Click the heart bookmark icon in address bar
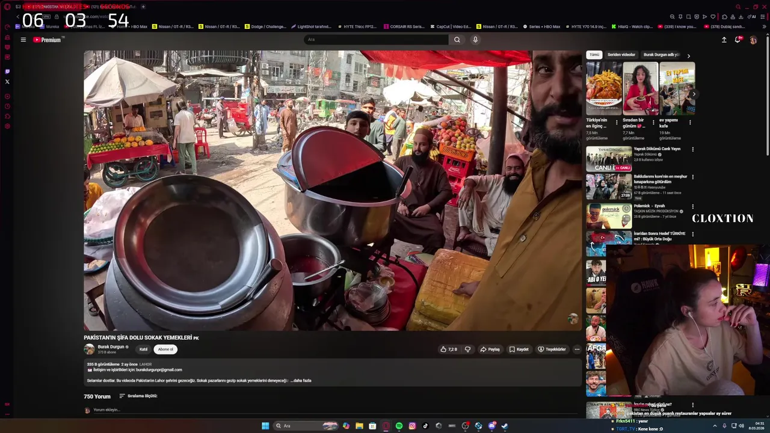Viewport: 770px width, 433px height. point(713,17)
